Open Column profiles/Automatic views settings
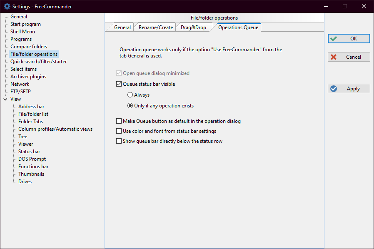The height and width of the screenshot is (249, 374). point(55,129)
